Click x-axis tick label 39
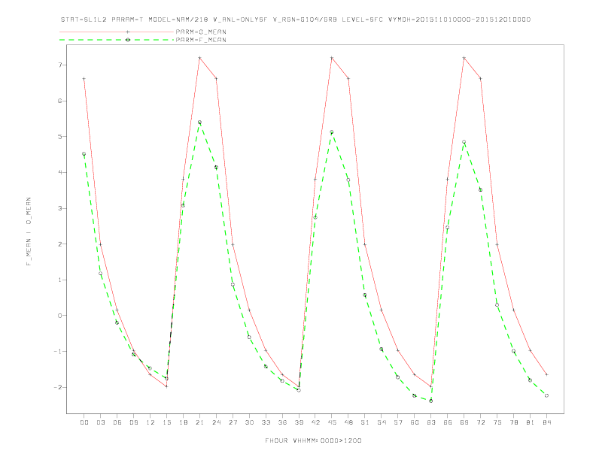 click(x=299, y=422)
